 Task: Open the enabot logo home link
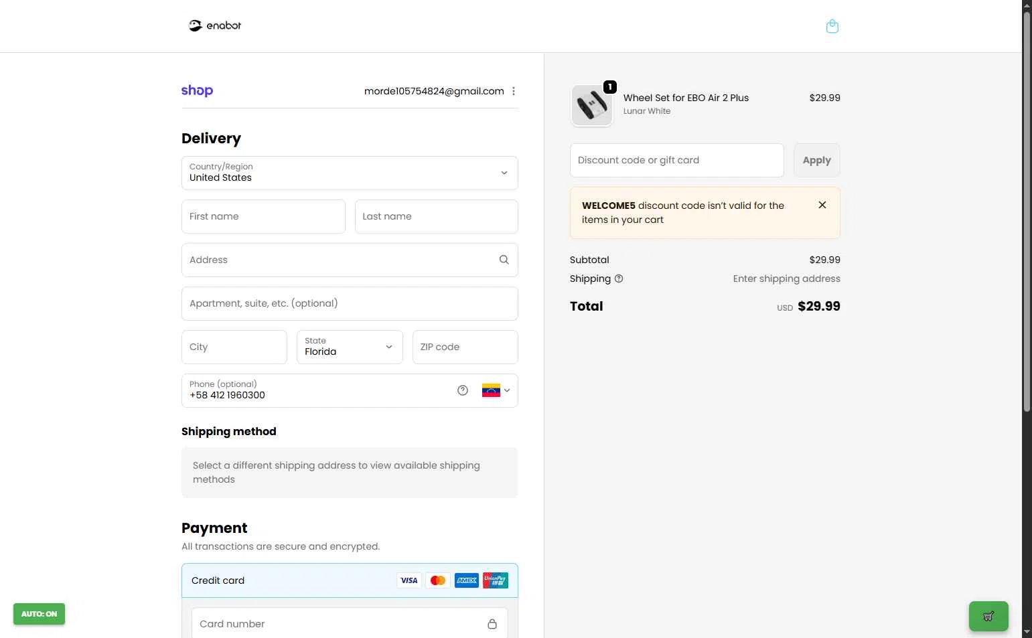click(x=214, y=25)
